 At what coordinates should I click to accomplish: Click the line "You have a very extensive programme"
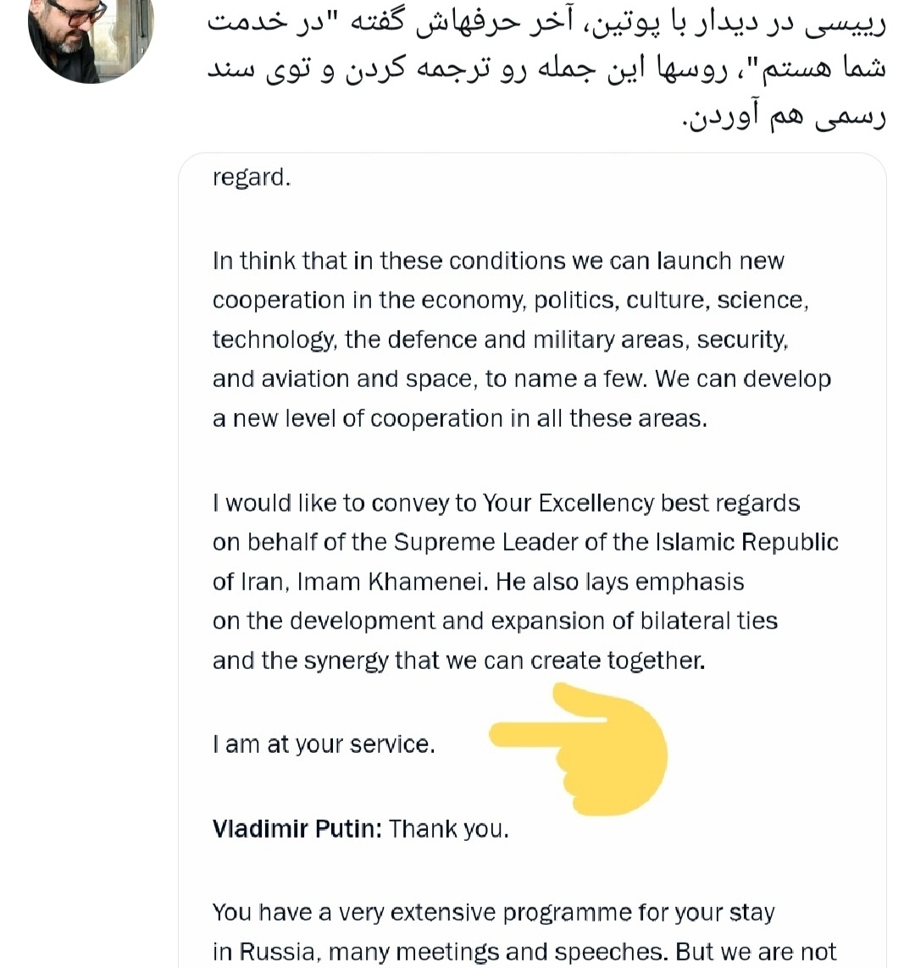(493, 912)
